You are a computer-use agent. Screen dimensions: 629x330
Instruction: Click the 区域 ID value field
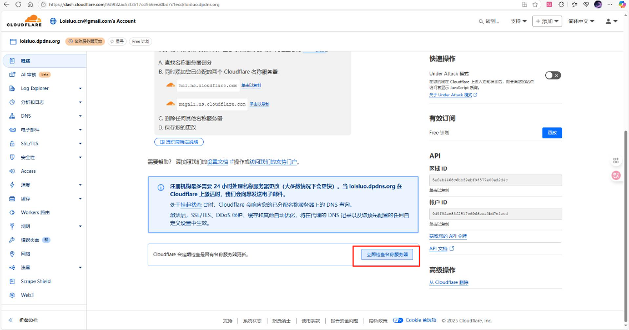[x=495, y=180]
